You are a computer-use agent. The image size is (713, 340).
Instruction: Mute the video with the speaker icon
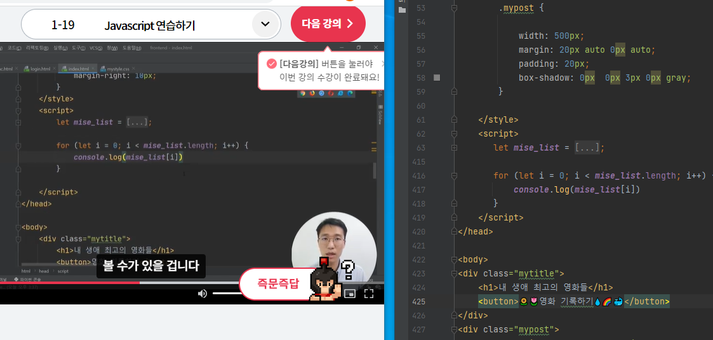click(203, 294)
